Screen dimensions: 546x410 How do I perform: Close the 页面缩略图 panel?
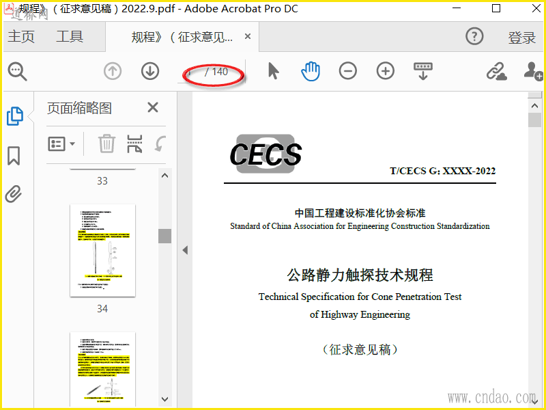pos(153,107)
